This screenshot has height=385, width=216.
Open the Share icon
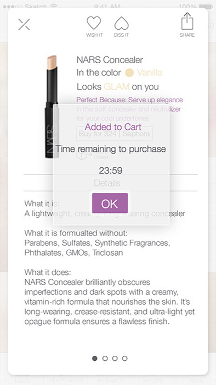187,21
